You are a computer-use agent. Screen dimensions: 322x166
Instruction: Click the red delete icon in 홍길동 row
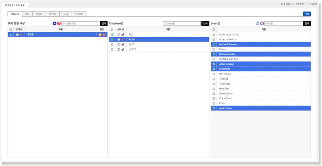tap(104, 34)
